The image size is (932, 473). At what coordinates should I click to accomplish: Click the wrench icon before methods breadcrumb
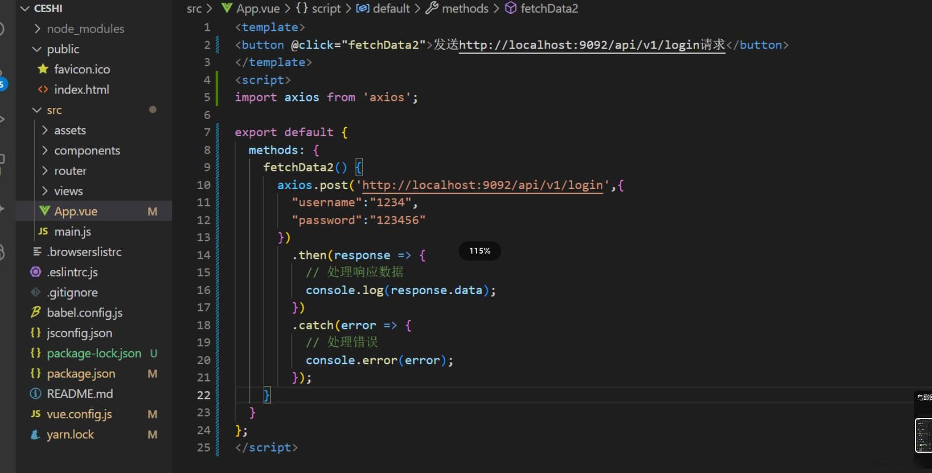coord(432,8)
